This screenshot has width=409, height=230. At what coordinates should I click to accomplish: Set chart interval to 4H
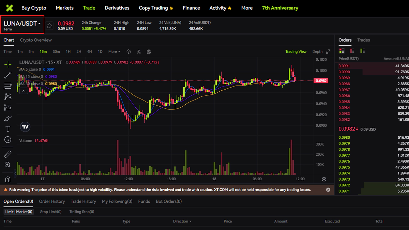(x=89, y=52)
